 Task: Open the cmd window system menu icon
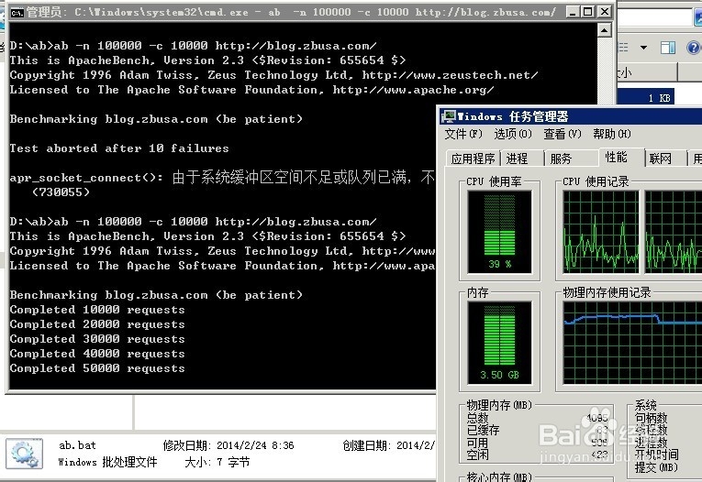point(17,12)
